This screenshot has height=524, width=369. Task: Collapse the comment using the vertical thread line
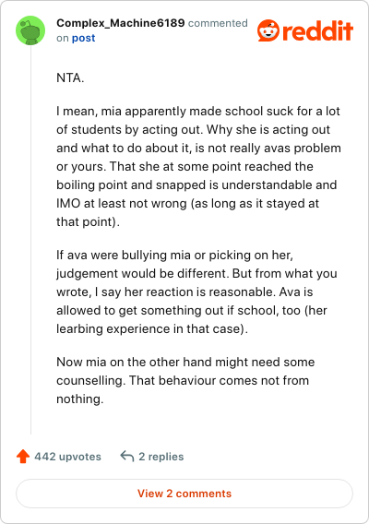pos(30,240)
